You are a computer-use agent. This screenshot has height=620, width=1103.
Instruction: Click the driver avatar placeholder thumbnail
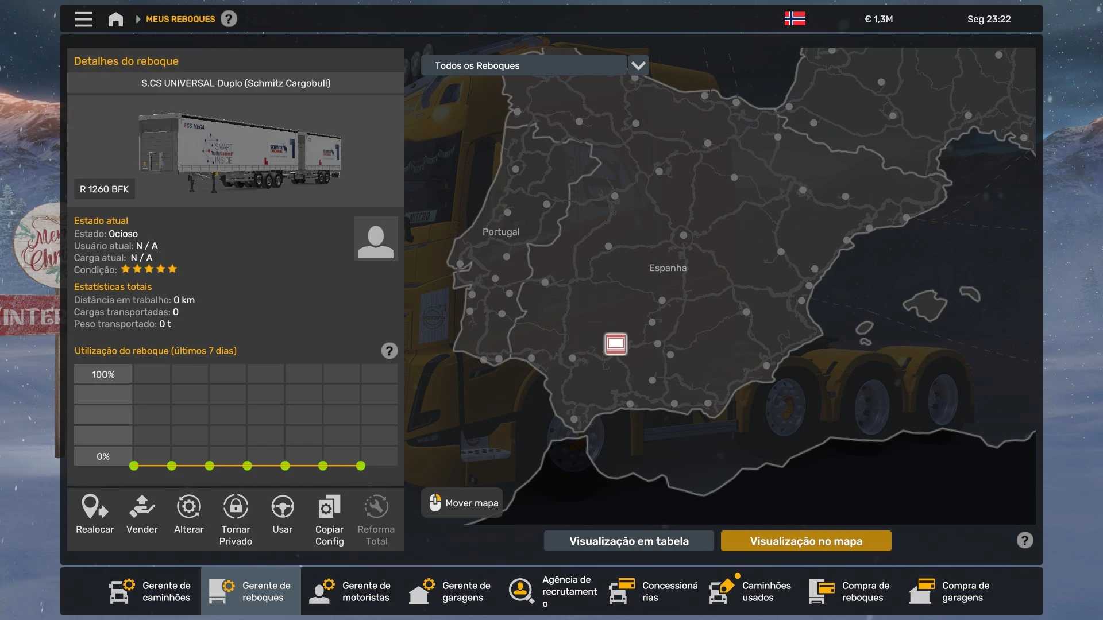(376, 239)
